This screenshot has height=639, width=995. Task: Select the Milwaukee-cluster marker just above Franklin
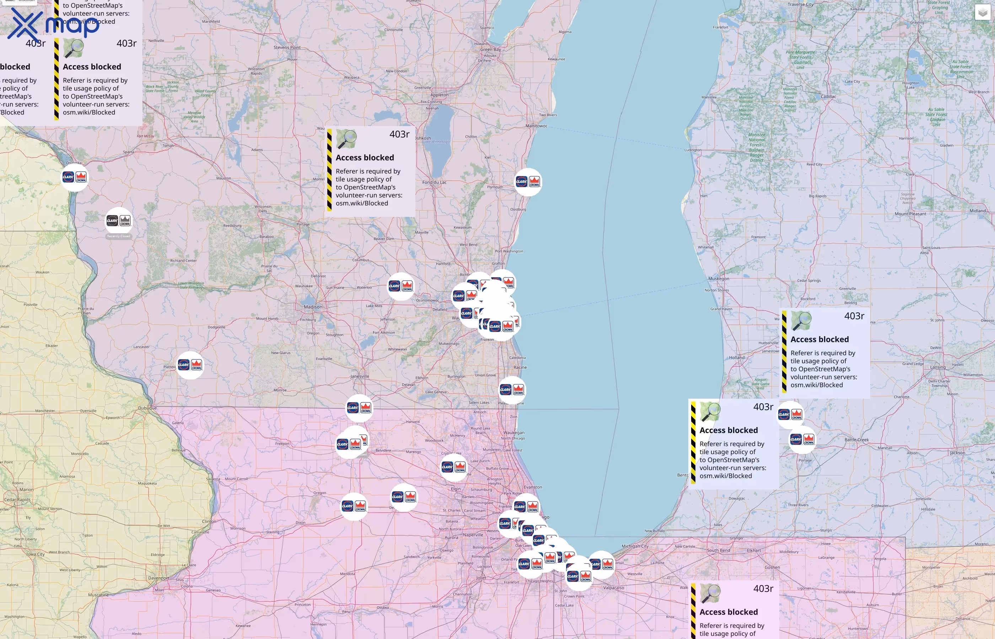coord(501,327)
